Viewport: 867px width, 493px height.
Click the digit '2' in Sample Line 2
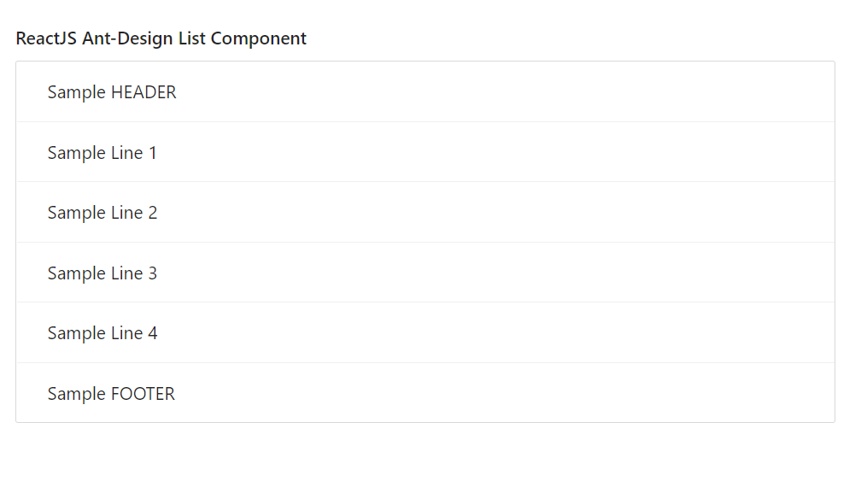click(x=153, y=213)
